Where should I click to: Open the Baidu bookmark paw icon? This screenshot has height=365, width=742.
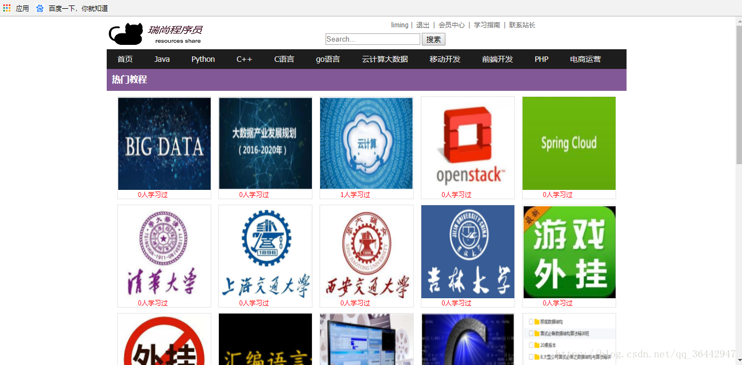coord(40,8)
